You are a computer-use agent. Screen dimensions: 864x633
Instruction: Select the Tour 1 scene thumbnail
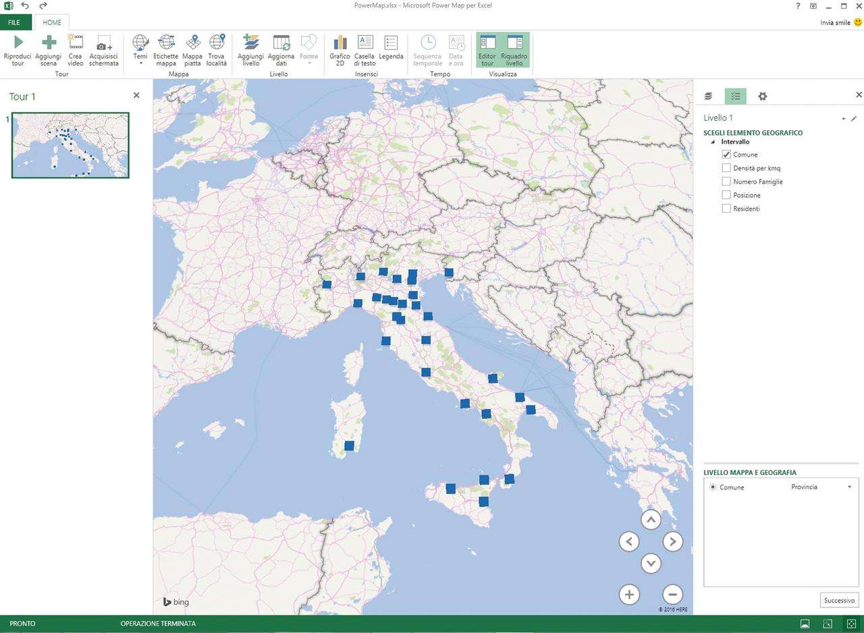pos(70,145)
